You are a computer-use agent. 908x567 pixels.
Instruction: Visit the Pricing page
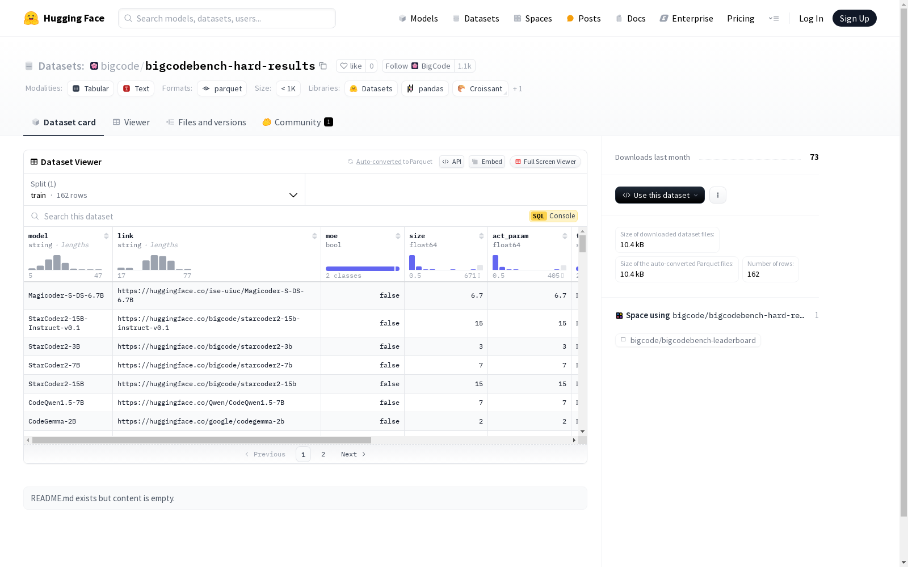click(741, 18)
